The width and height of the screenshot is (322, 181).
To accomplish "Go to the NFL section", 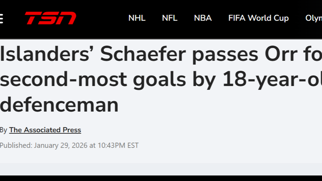I will (169, 18).
